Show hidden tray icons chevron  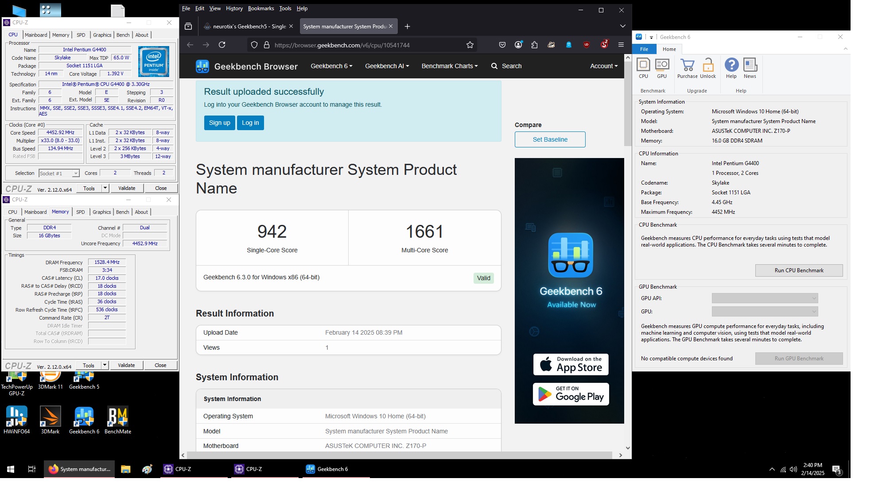pos(772,469)
